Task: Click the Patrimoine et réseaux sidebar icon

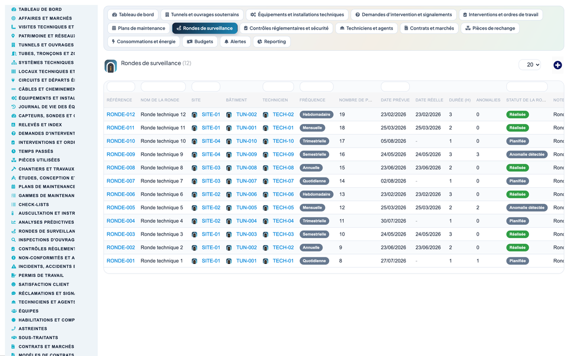Action: [x=13, y=36]
